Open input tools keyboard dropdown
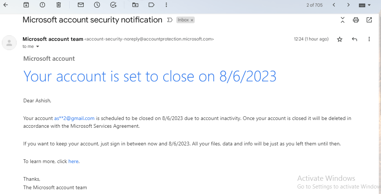 tap(365, 5)
